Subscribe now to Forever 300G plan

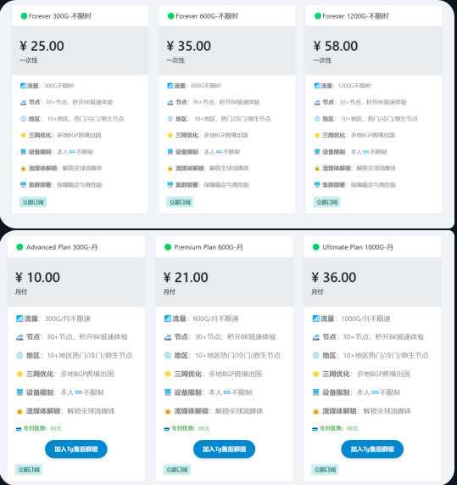tap(33, 202)
